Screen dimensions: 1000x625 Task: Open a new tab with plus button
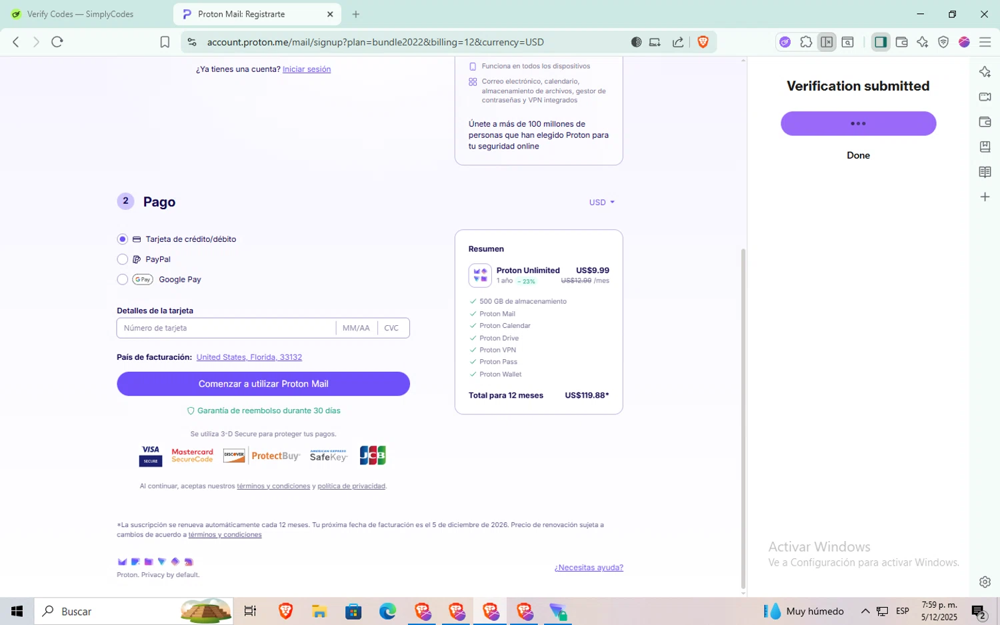[x=356, y=14]
